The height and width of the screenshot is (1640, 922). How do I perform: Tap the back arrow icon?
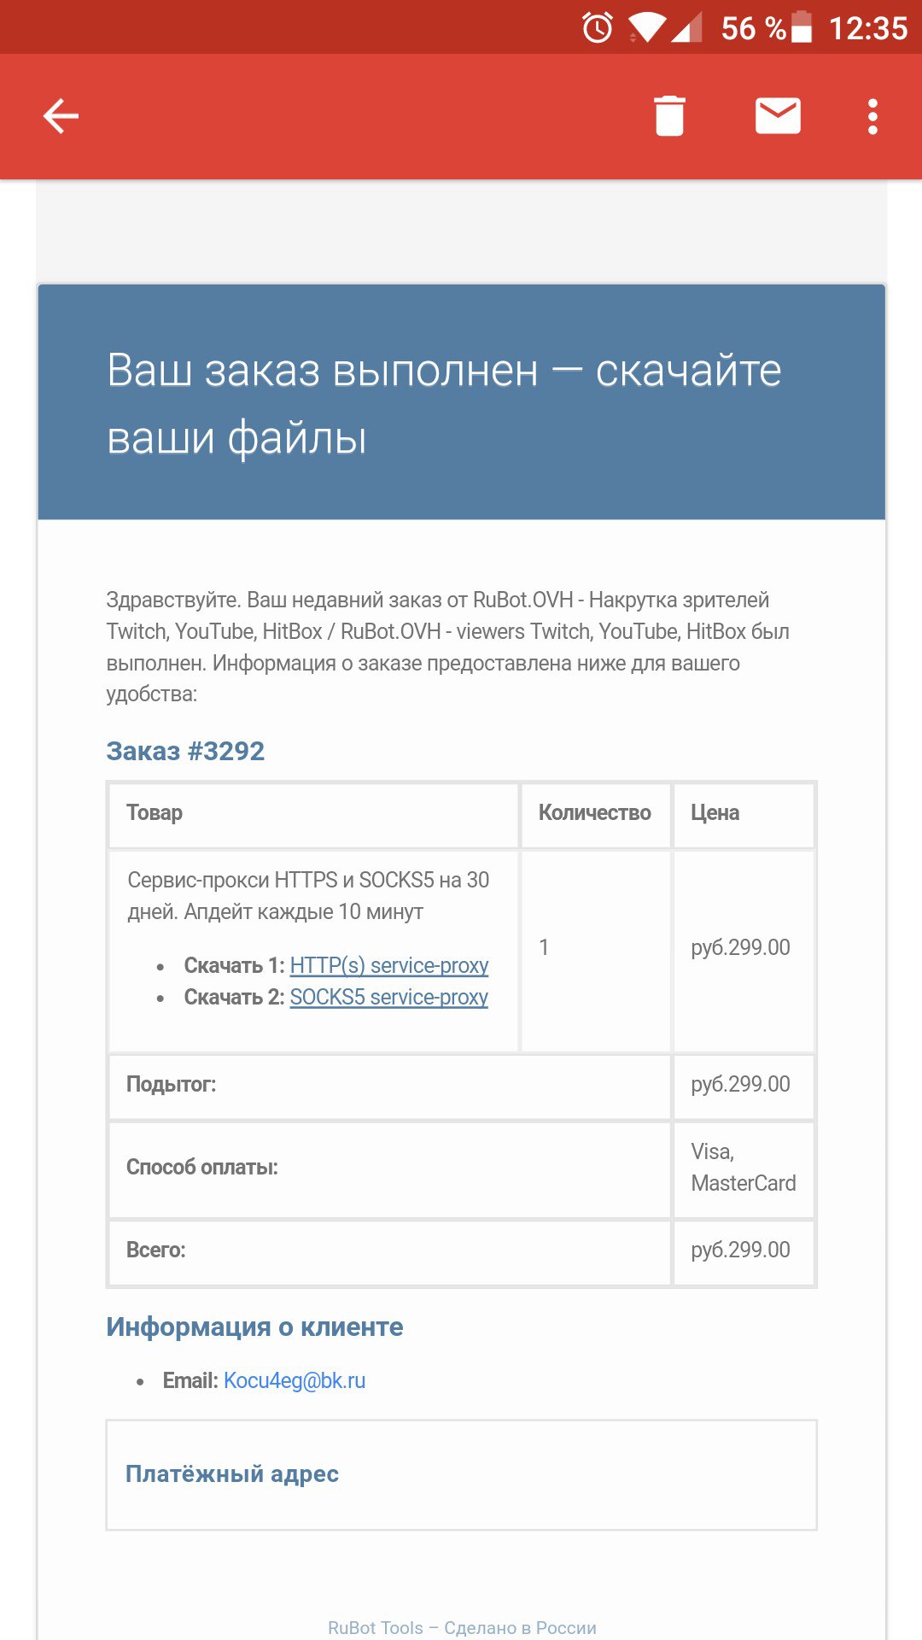61,116
